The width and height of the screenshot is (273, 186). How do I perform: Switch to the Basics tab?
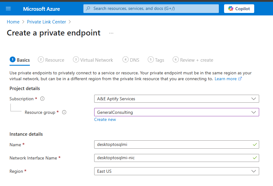(20, 60)
